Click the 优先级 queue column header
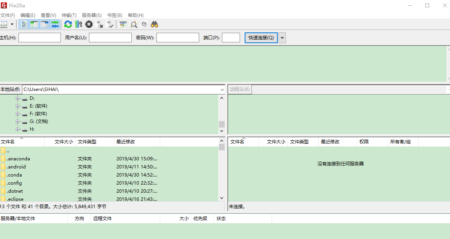 203,219
